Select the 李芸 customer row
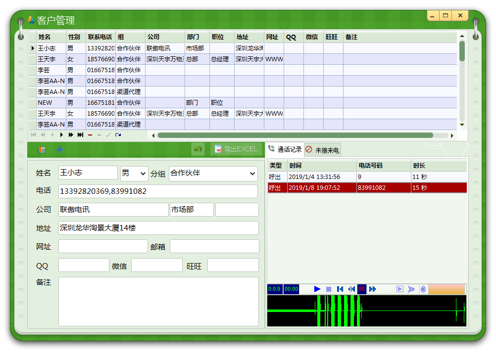The height and width of the screenshot is (356, 496). 243,70
